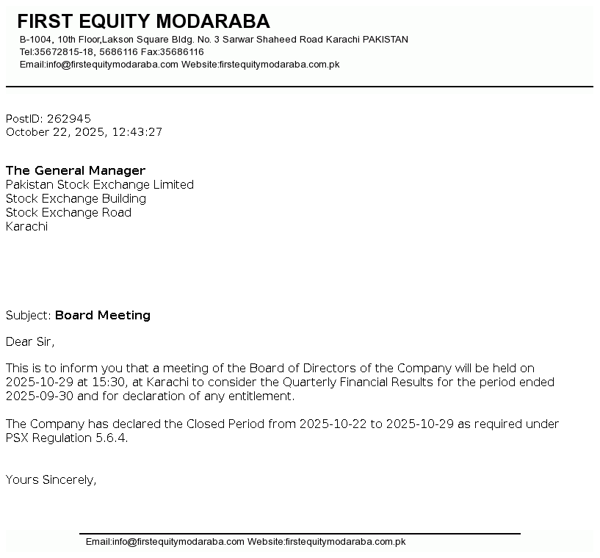Screen dimensions: 600x558
Task: Click the Board Meeting subject text
Action: coord(103,315)
